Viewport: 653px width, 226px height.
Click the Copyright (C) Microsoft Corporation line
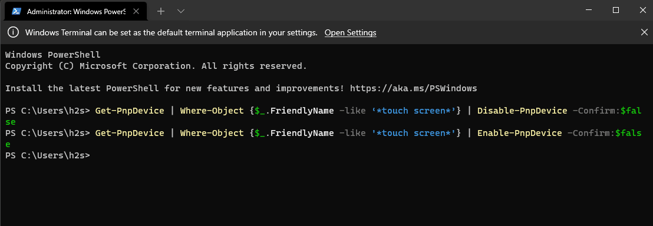pyautogui.click(x=156, y=66)
